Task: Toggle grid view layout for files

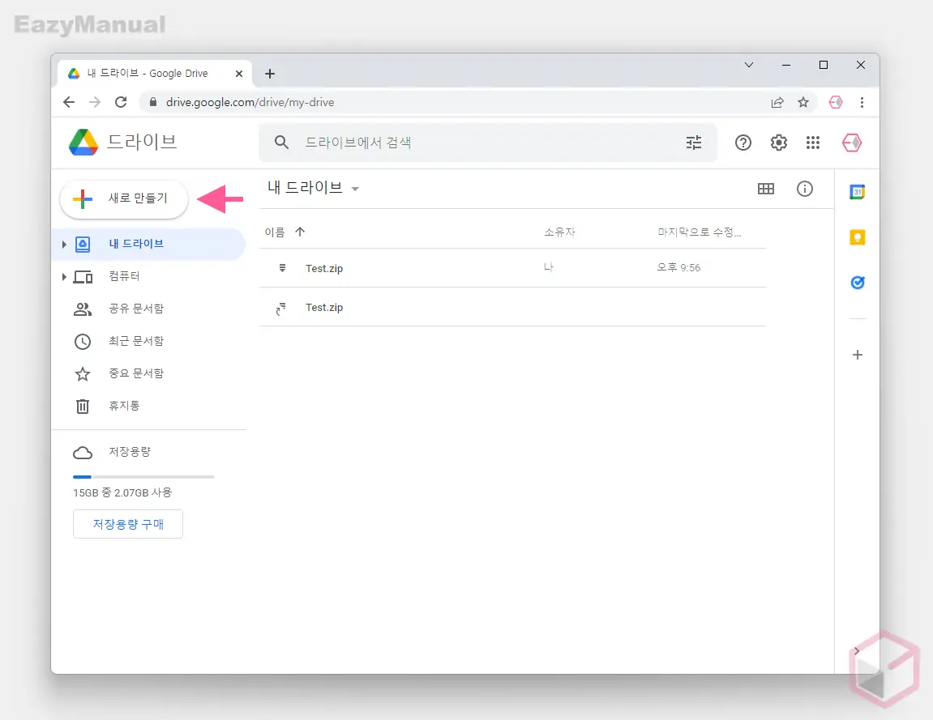Action: click(766, 189)
